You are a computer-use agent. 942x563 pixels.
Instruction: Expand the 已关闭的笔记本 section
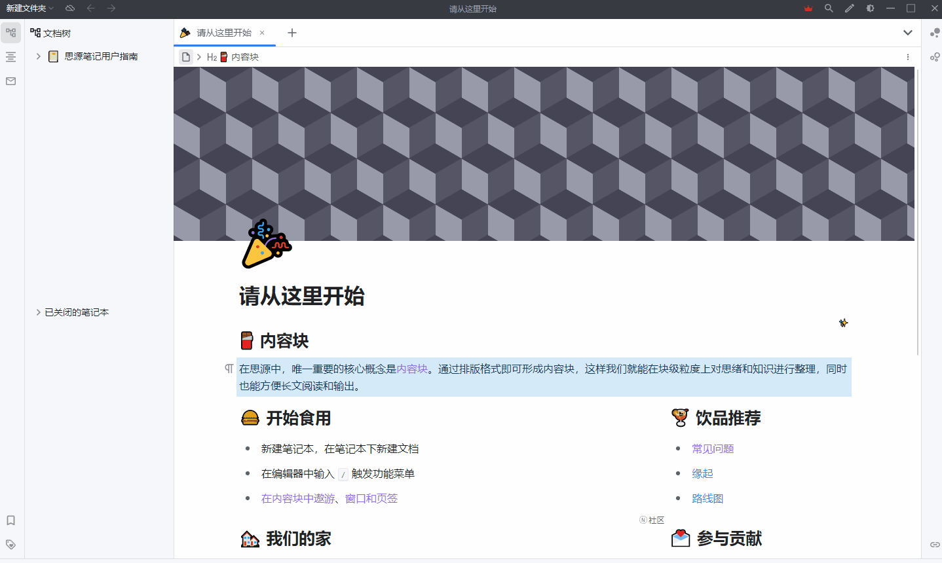point(38,312)
